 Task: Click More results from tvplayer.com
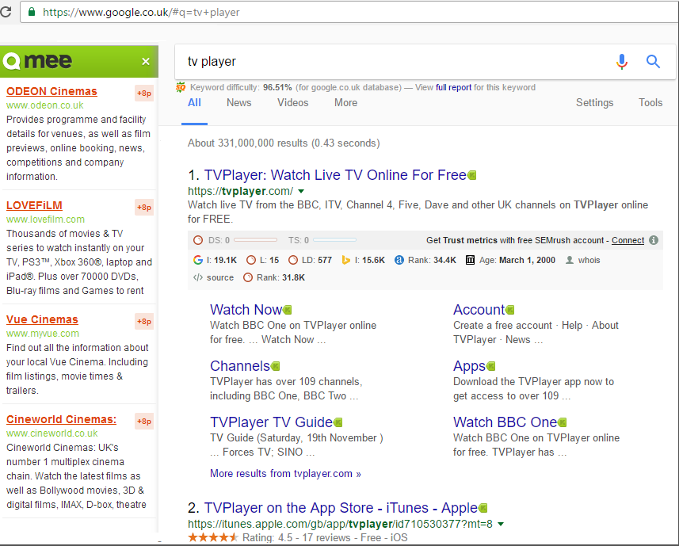coord(285,474)
